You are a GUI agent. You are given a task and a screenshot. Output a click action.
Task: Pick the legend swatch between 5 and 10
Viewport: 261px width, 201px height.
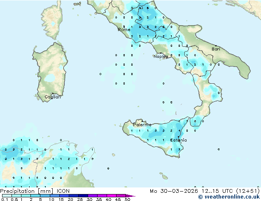(x=45, y=196)
